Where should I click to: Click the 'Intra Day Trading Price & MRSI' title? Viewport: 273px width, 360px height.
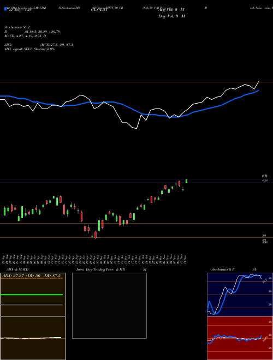tap(111, 269)
